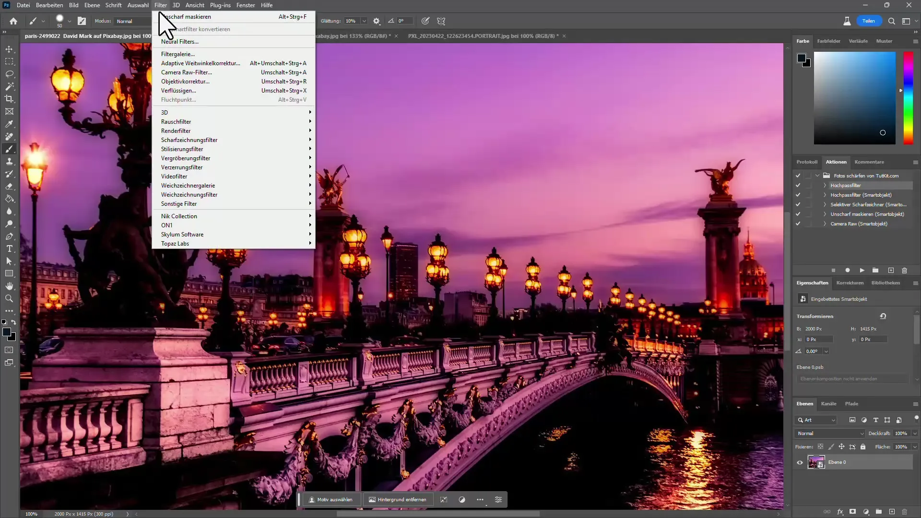Screen dimensions: 921x518
Task: Toggle checkmark for Camera Raw (Smartobjekt) action
Action: 798,224
